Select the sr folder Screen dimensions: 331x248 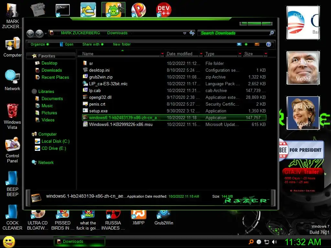[x=174, y=64]
